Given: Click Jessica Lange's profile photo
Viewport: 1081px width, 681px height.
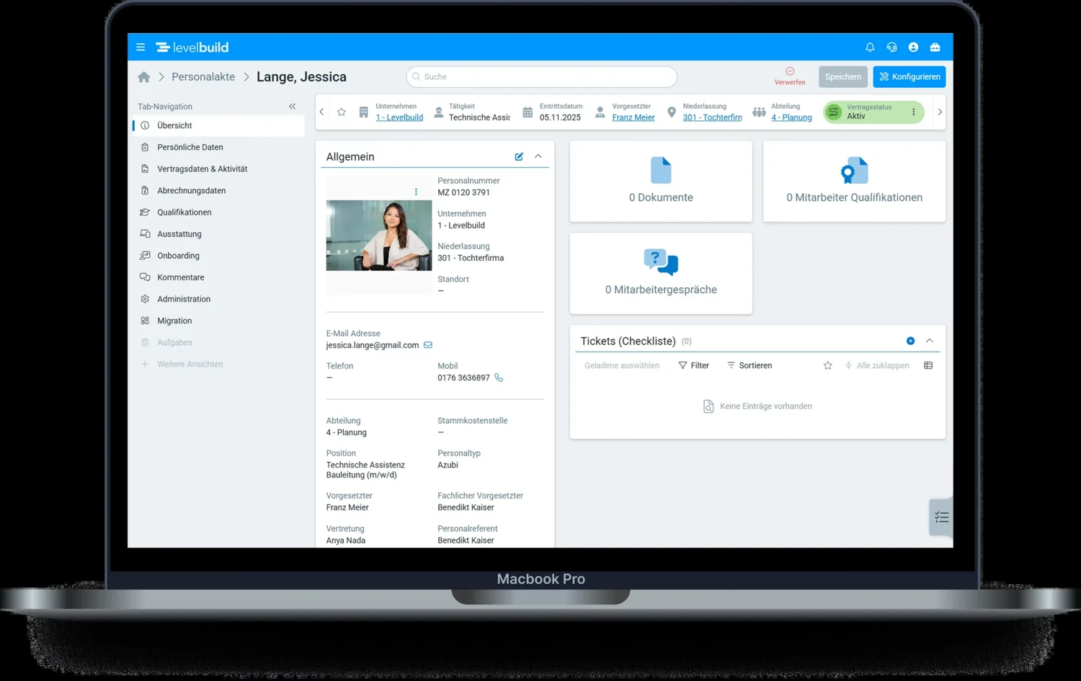Looking at the screenshot, I should click(379, 236).
